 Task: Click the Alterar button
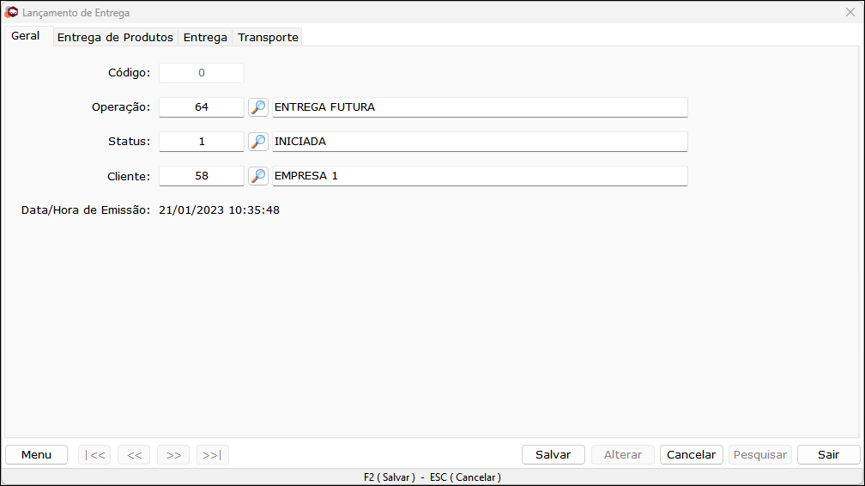623,454
